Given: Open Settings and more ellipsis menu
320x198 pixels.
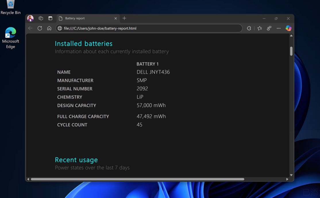Looking at the screenshot, I should click(x=279, y=28).
